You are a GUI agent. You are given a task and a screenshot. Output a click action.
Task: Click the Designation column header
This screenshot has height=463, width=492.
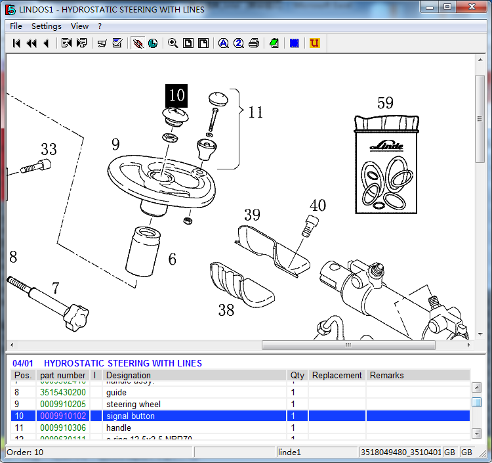pyautogui.click(x=129, y=375)
